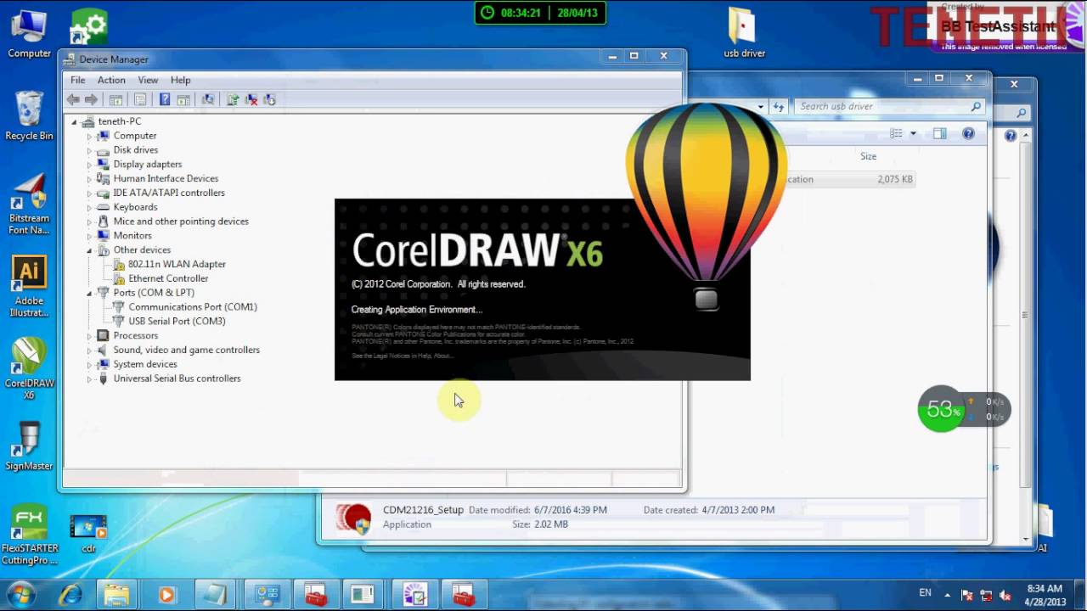Screen dimensions: 1087x611
Task: Click the volume speaker icon in system tray
Action: coord(1005,595)
